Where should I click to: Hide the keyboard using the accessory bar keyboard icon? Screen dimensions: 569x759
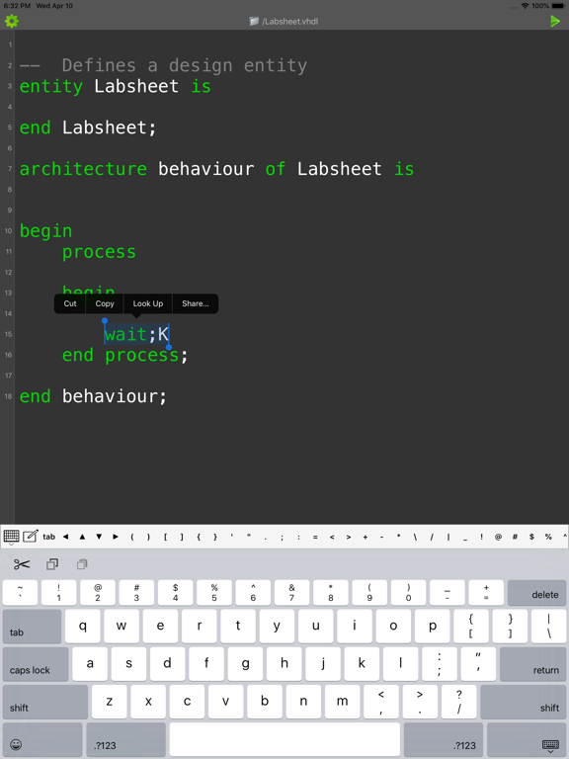pos(12,537)
